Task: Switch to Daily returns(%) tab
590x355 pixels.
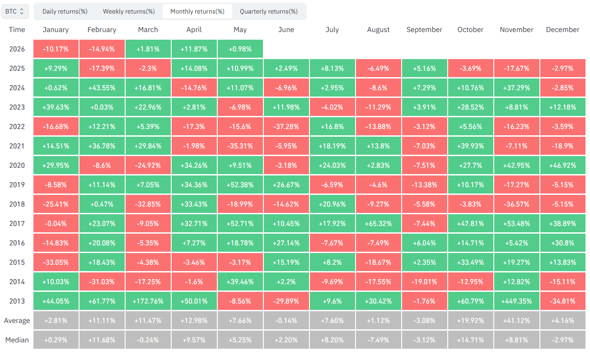Action: pos(65,11)
